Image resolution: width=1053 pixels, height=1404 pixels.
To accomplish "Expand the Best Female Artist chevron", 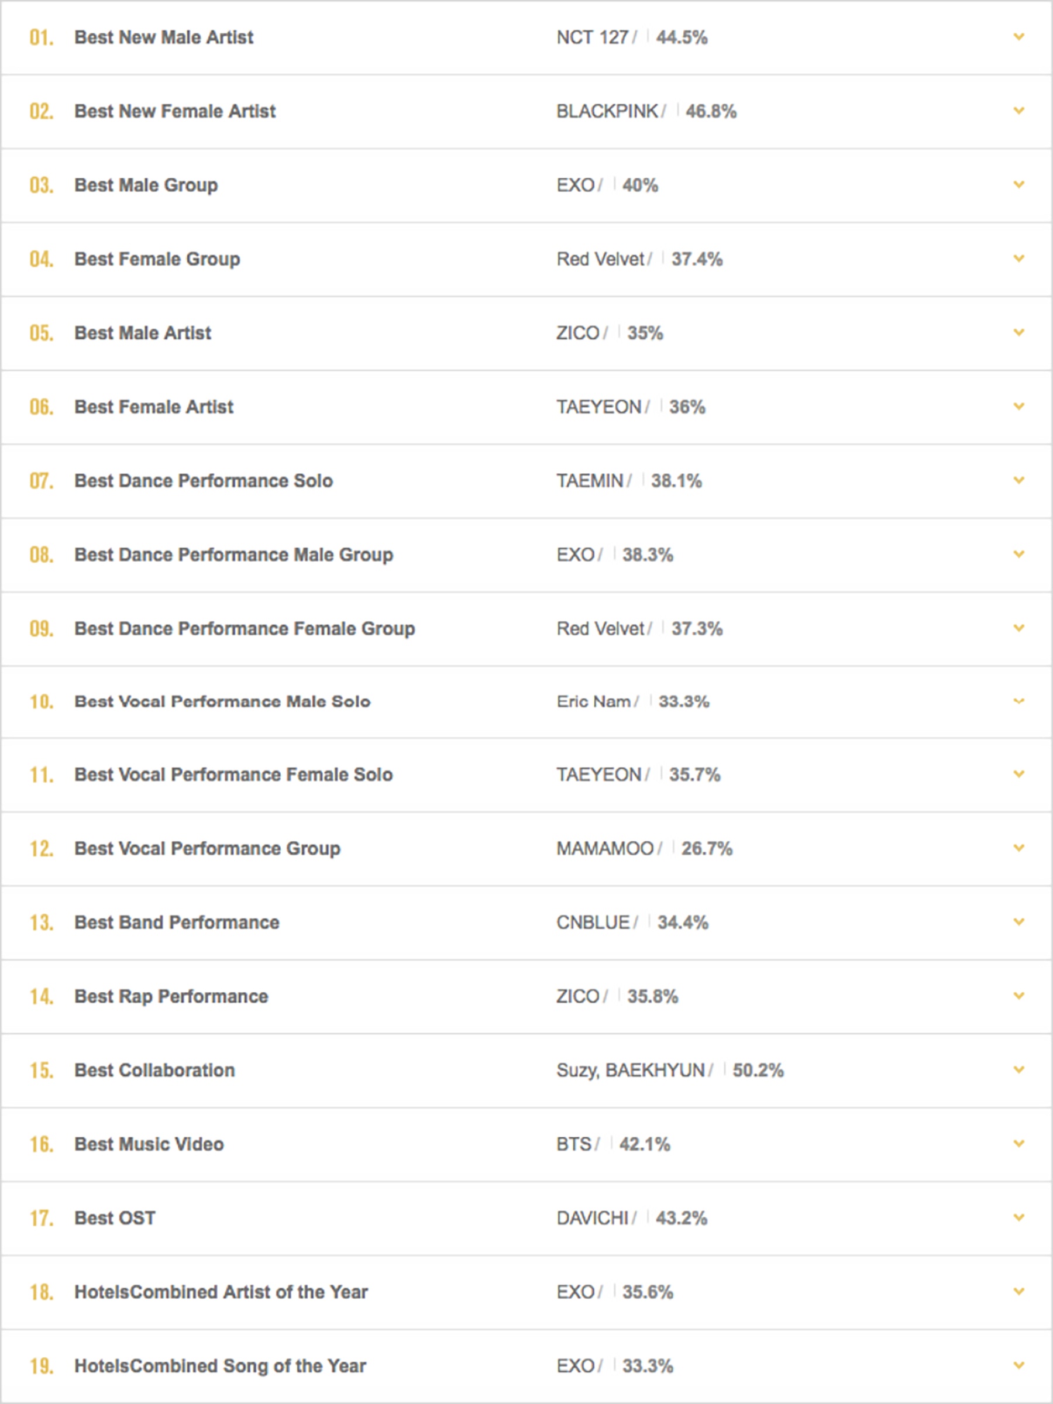I will coord(1018,407).
